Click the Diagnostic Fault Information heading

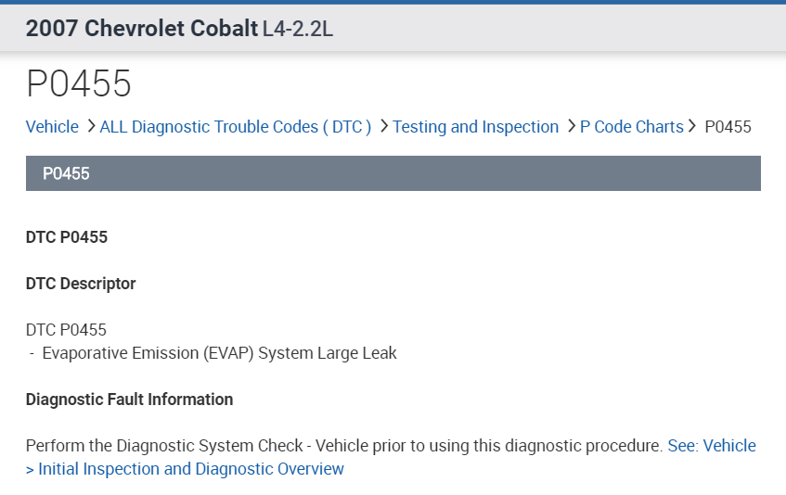coord(129,400)
